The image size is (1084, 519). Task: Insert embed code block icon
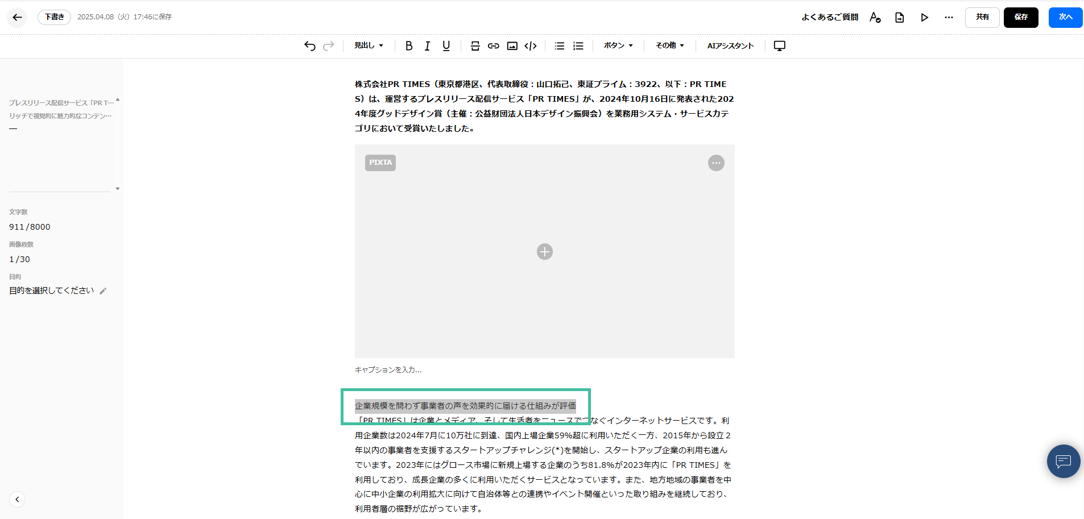point(531,46)
